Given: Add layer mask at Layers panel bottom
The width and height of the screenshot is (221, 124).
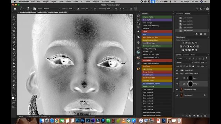Looking at the screenshot, I should point(190,116).
